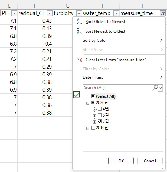Screen dimensions: 167x172
Task: Expand the 2016년 tree node
Action: click(88, 128)
